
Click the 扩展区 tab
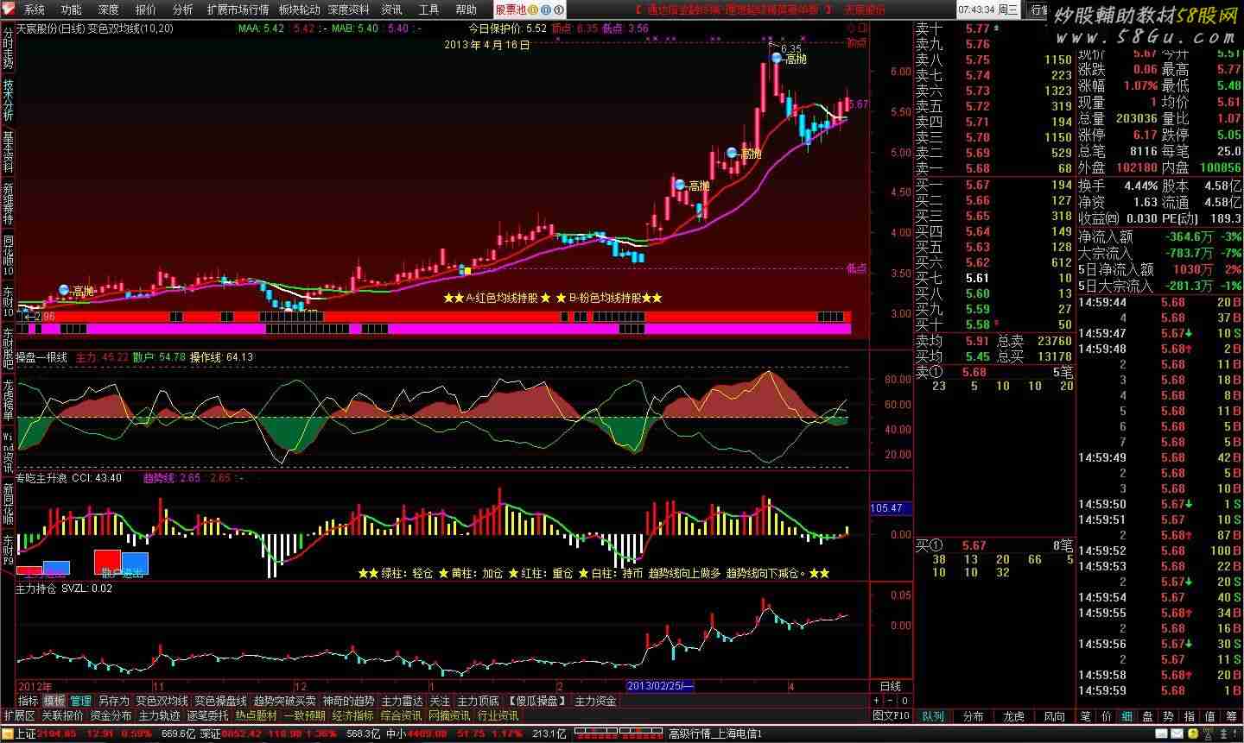point(19,715)
